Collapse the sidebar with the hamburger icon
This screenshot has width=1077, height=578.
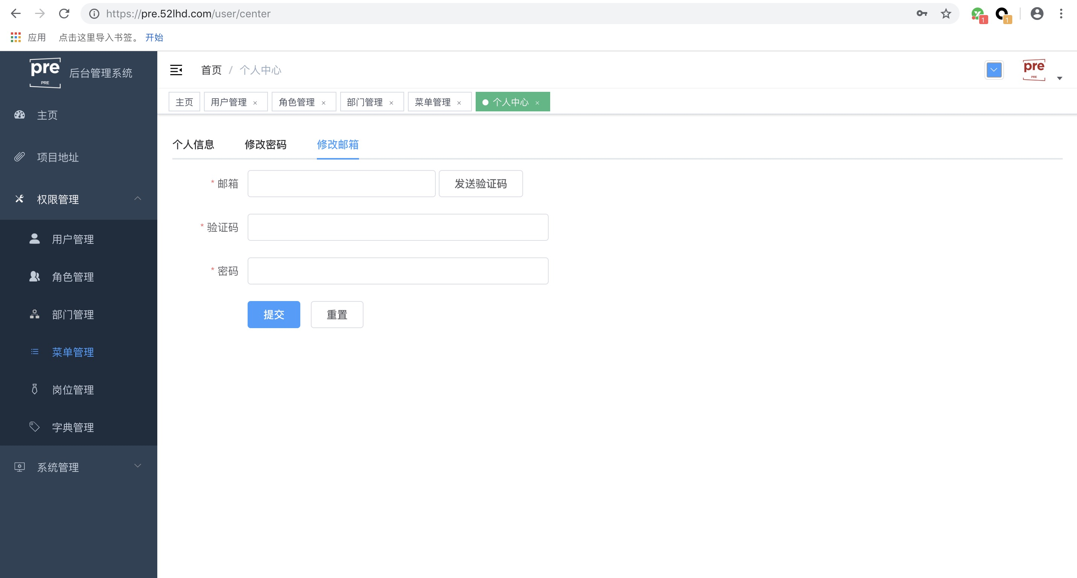(x=176, y=70)
